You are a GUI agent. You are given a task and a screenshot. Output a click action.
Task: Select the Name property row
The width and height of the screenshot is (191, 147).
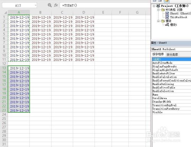172,94
